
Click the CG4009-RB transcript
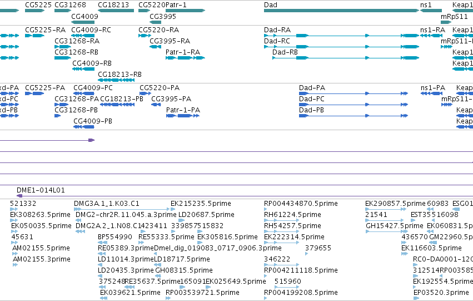83,69
